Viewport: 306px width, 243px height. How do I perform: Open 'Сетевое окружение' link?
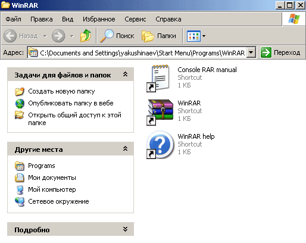58,201
